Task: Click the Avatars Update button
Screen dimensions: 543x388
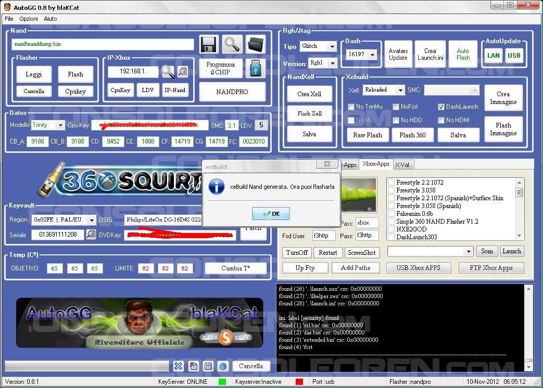Action: coord(398,54)
